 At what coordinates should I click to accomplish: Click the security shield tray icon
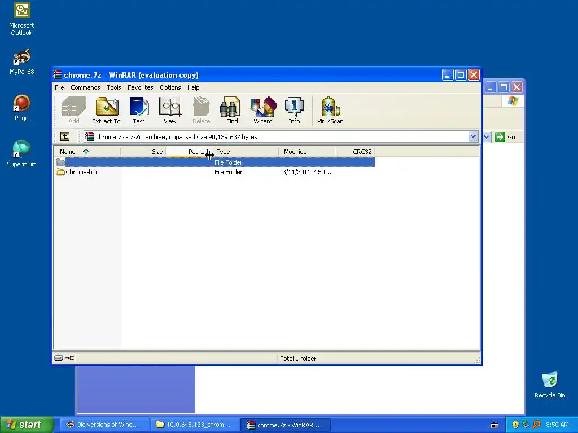(515, 425)
